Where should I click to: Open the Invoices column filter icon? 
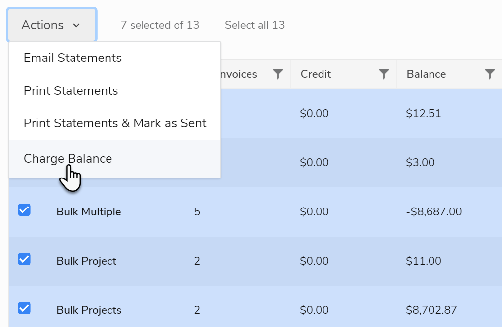[x=278, y=74]
